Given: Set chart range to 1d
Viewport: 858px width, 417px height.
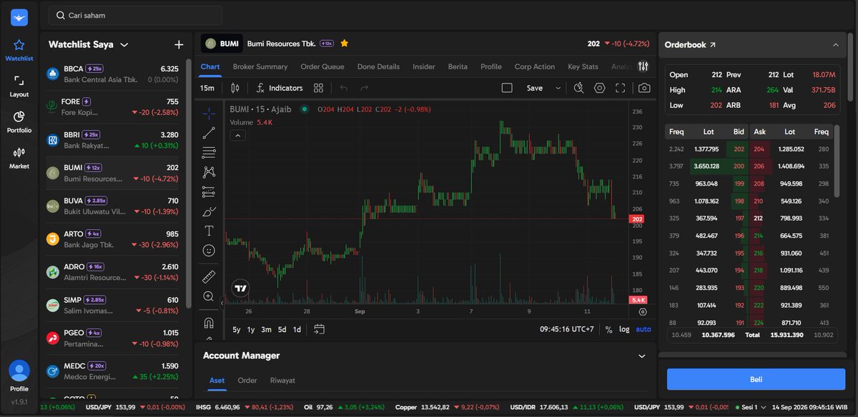Looking at the screenshot, I should pos(297,329).
